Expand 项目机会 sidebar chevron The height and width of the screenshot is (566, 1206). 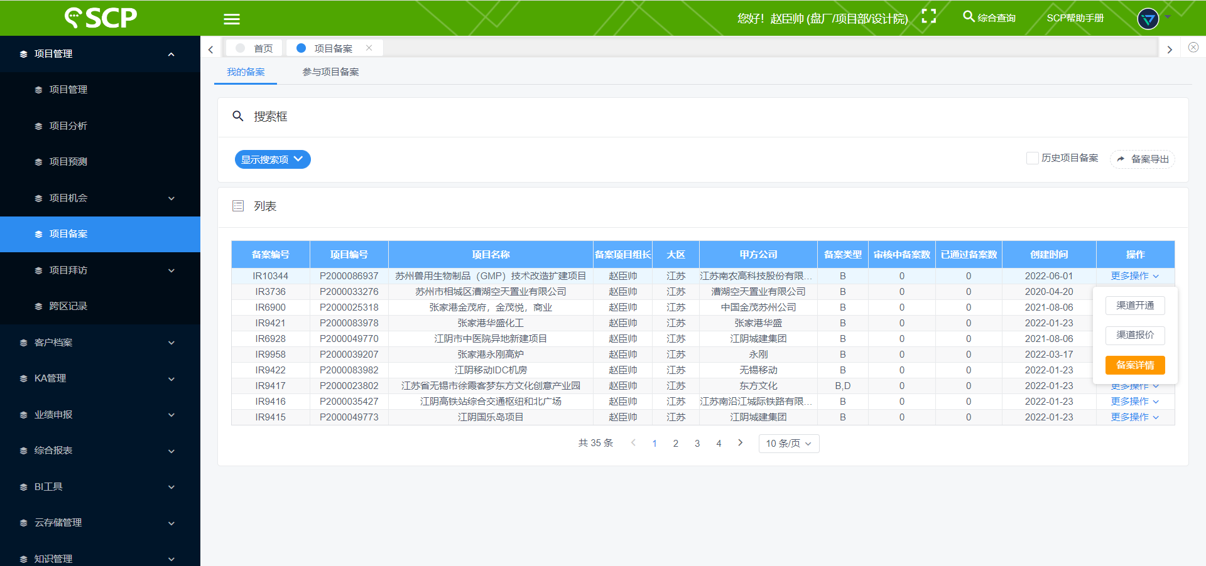[171, 198]
